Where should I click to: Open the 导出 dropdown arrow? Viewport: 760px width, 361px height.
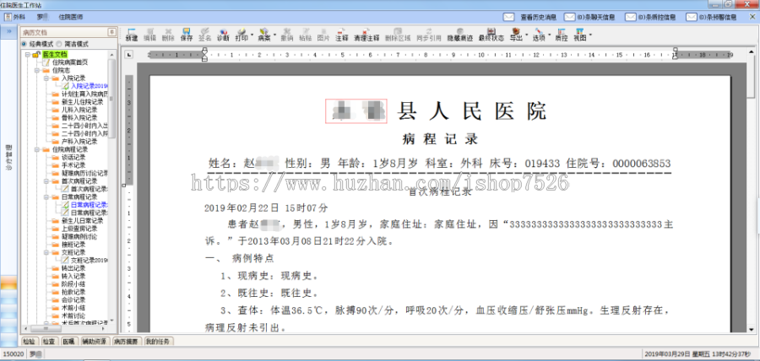point(526,35)
